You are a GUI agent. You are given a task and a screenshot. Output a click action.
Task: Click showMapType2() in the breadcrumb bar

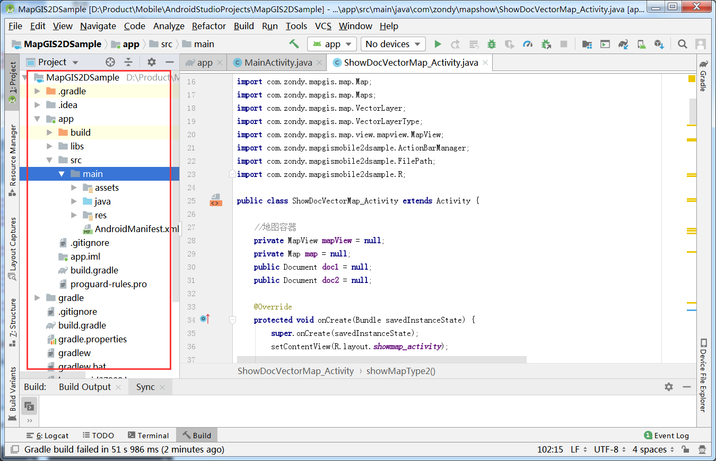click(400, 371)
